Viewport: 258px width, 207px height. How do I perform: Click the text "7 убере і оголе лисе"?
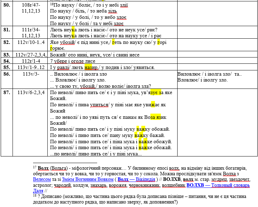coord(72,61)
